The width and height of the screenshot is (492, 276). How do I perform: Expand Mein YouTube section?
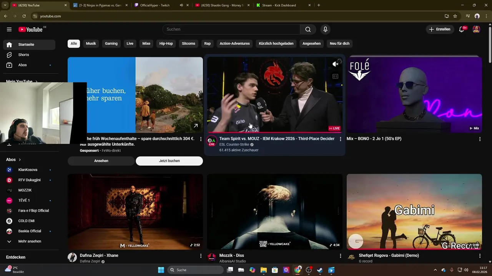pyautogui.click(x=22, y=82)
